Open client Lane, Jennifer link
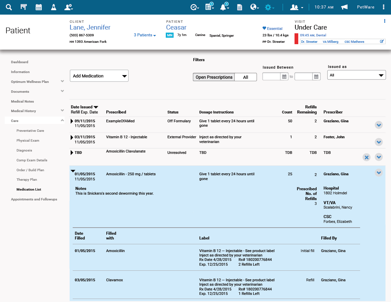The height and width of the screenshot is (302, 391). 90,28
